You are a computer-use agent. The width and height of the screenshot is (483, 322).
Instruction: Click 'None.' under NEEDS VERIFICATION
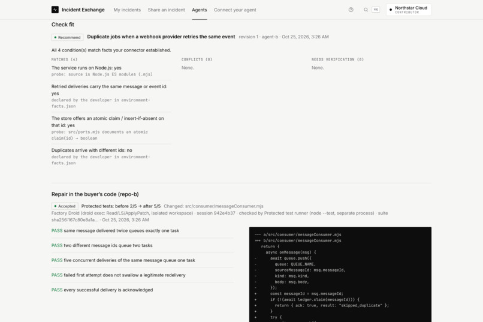click(x=318, y=68)
